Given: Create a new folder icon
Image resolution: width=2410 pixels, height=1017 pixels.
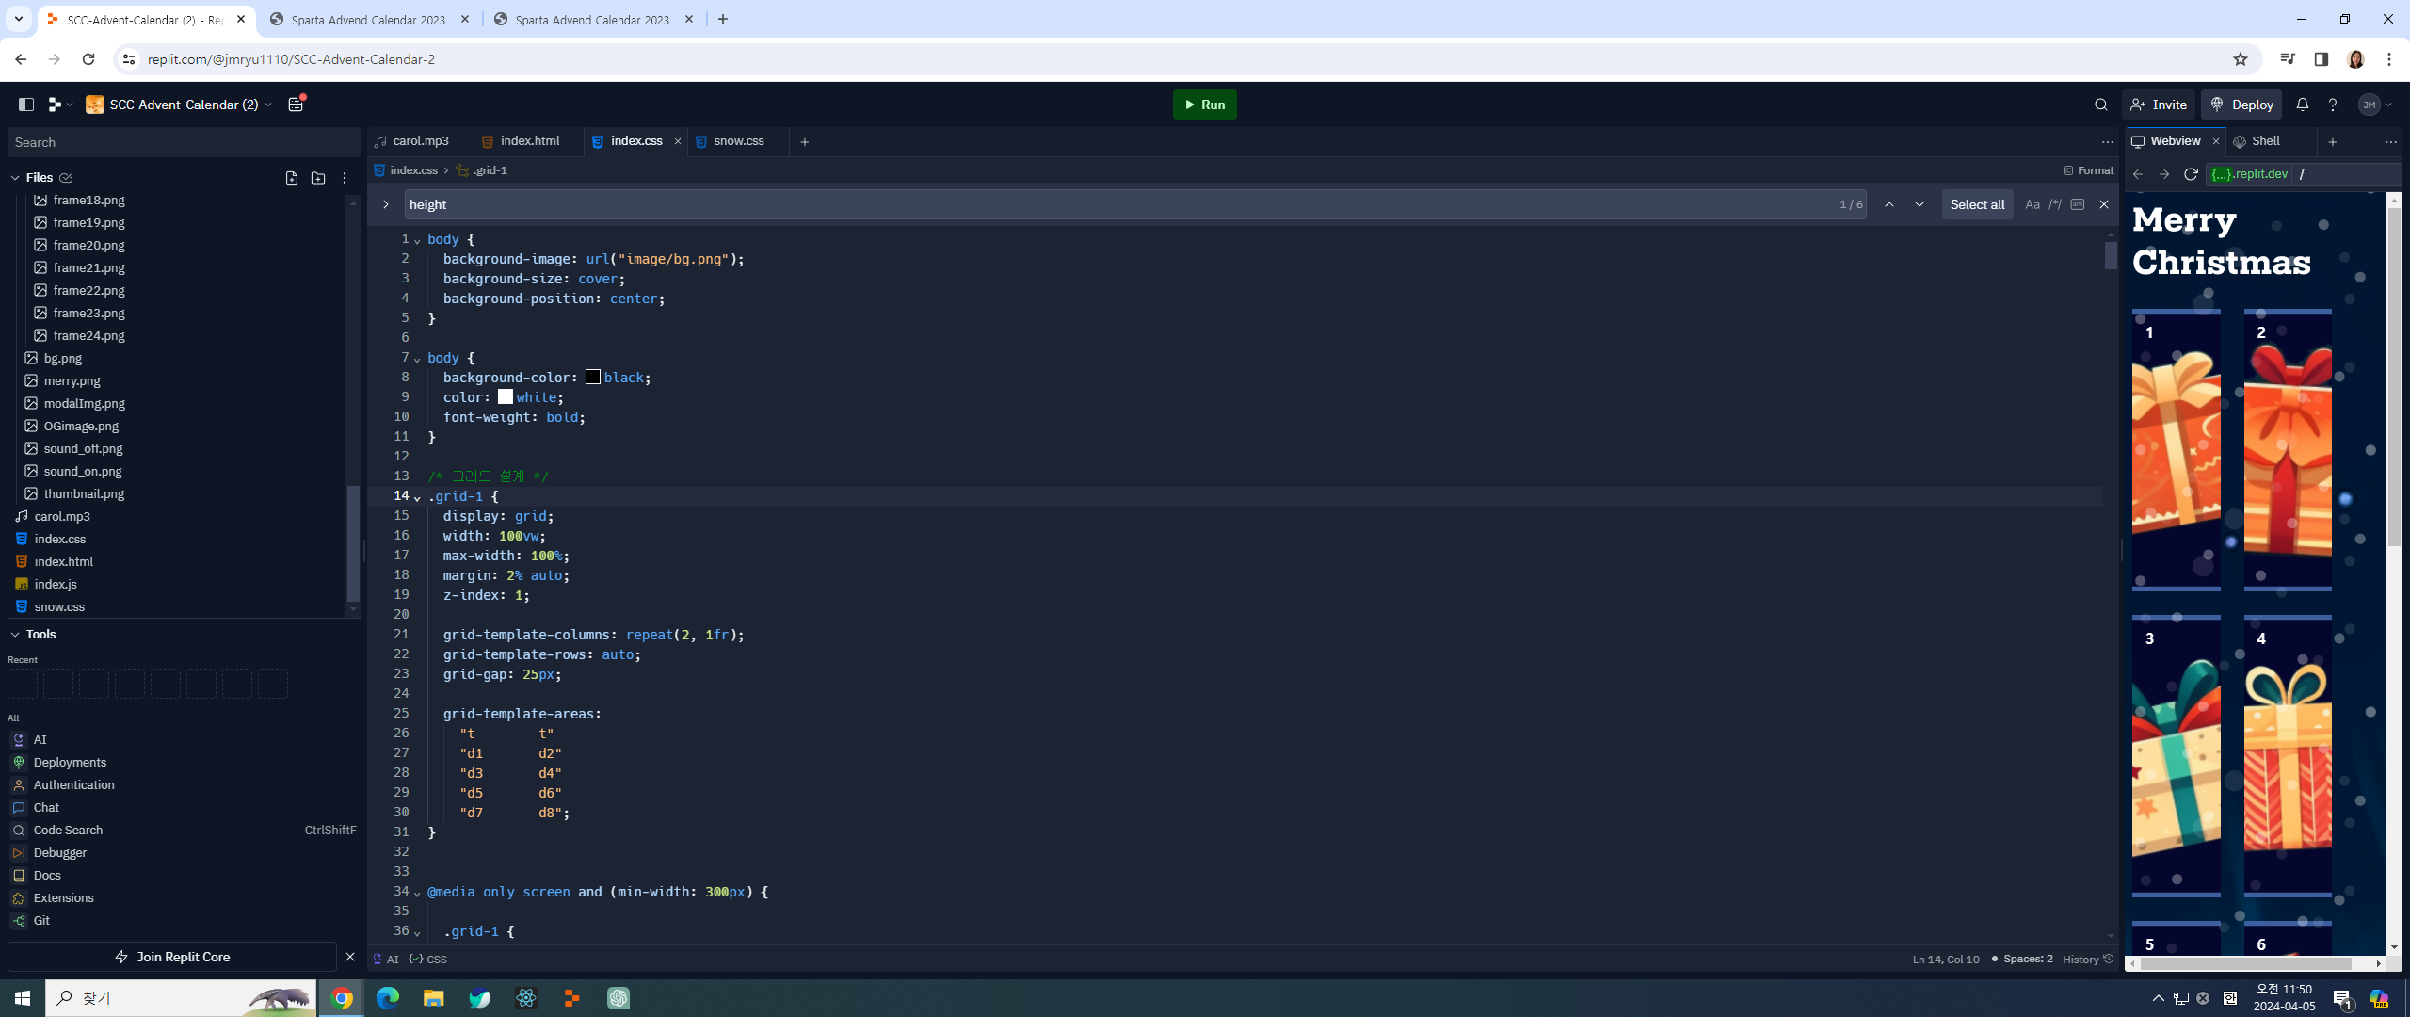Looking at the screenshot, I should coord(318,178).
